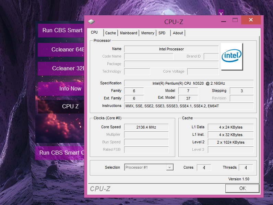Select the CPU tab

[x=95, y=32]
